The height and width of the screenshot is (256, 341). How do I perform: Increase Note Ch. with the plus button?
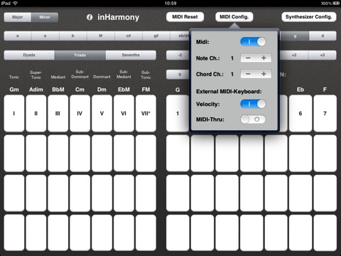click(264, 58)
